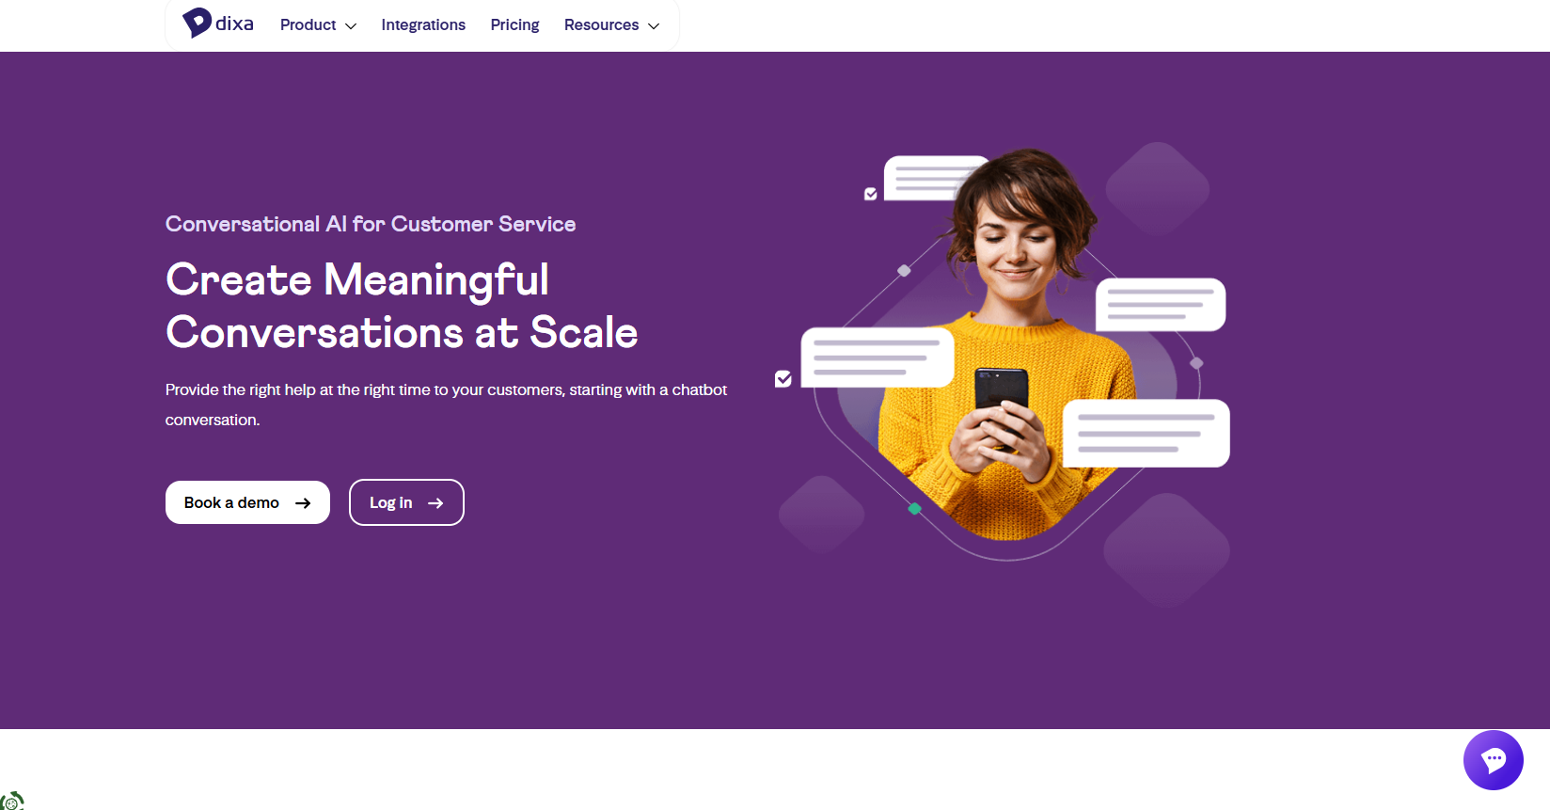The width and height of the screenshot is (1550, 810).
Task: Go to the Integrations page
Action: click(423, 25)
